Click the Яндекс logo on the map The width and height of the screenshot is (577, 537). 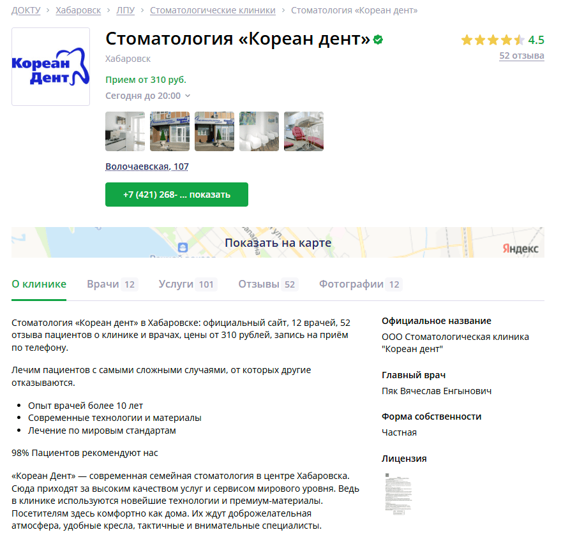point(520,249)
